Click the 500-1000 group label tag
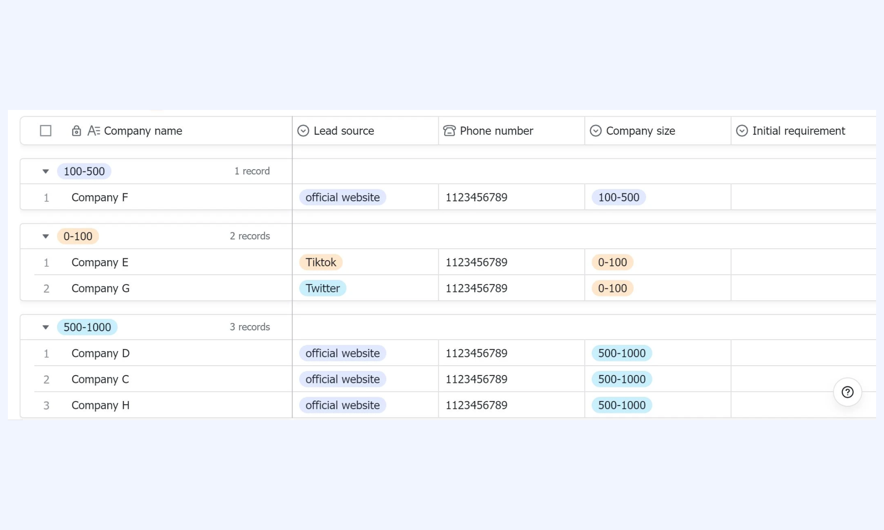884x530 pixels. click(87, 327)
